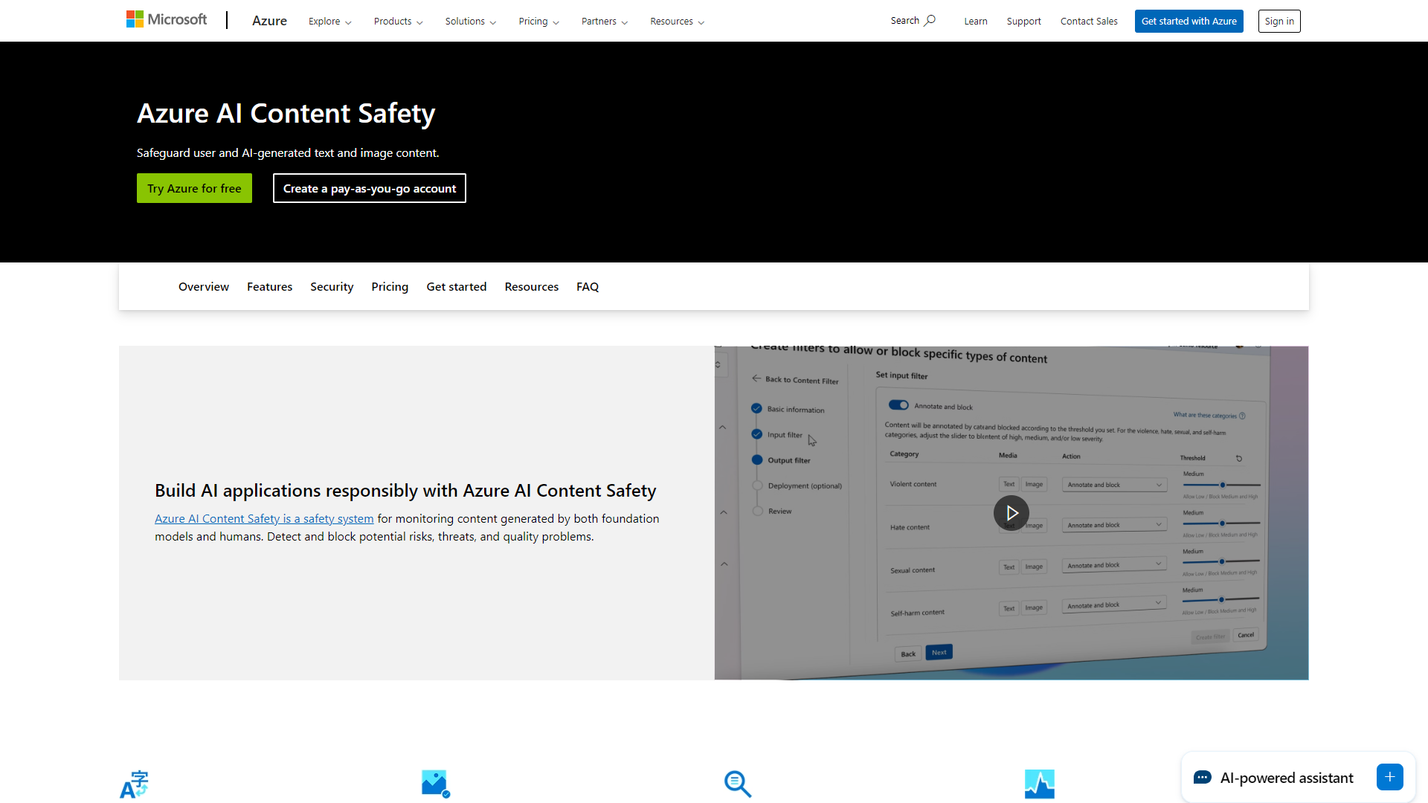Click the page heading 'Azure AI Content Safety'
Screen dimensions: 1428x803
click(286, 113)
